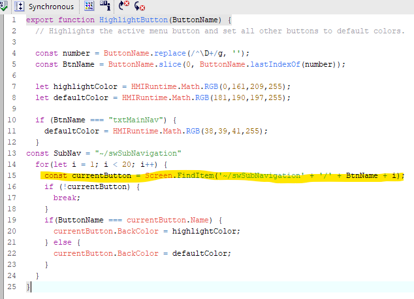Viewport: 414px width, 299px height.
Task: Click 'currentButton' declaration on line 15
Action: click(101, 176)
